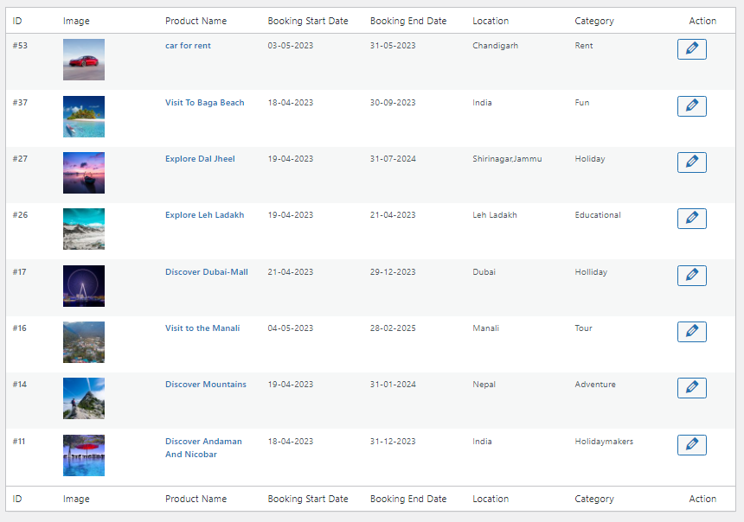Select ID cell #17
Viewport: 744px width, 522px height.
[19, 271]
